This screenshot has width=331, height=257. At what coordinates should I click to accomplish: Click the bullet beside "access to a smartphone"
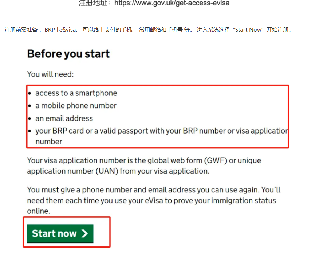(29, 94)
